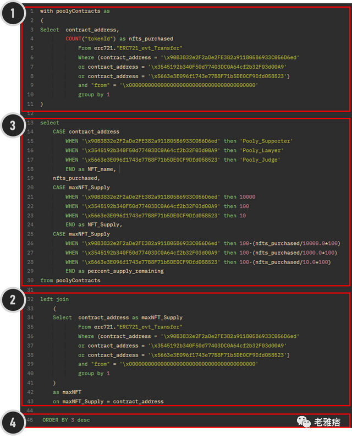Screen dimensions: 352x438
Task: Click the 10000.0*100 expression on line 26
Action: point(320,244)
